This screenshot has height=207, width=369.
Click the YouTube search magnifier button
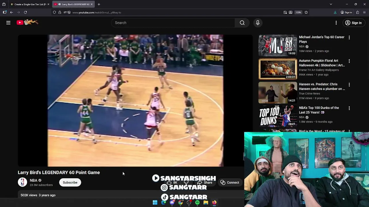[x=242, y=23]
